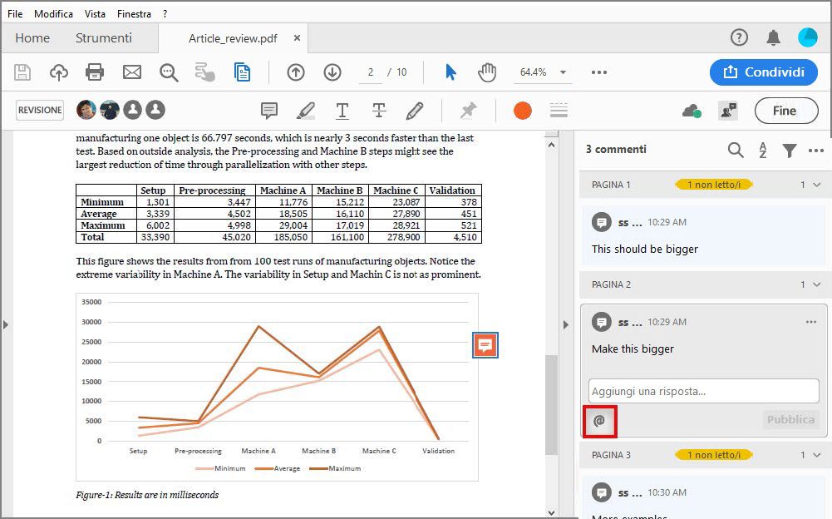Click PAGINA 3 unread badge 1 non letto/i
The image size is (832, 519).
(714, 455)
